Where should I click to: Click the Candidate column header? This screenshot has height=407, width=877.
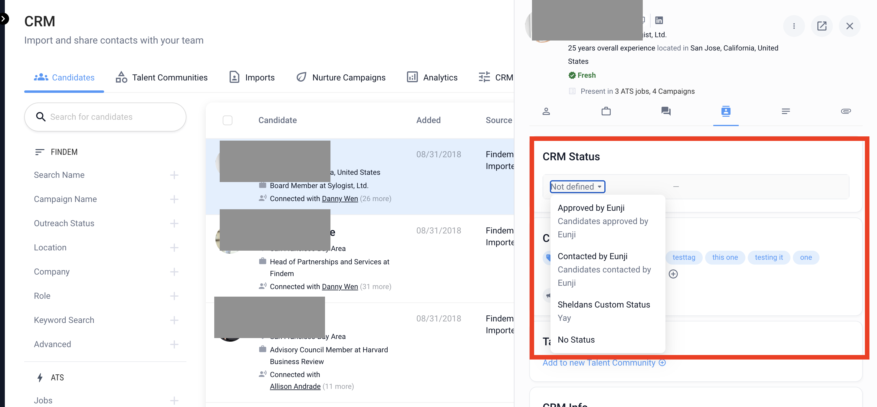[278, 120]
